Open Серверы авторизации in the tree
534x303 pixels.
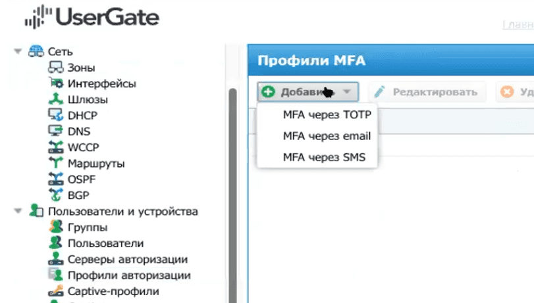[127, 260]
